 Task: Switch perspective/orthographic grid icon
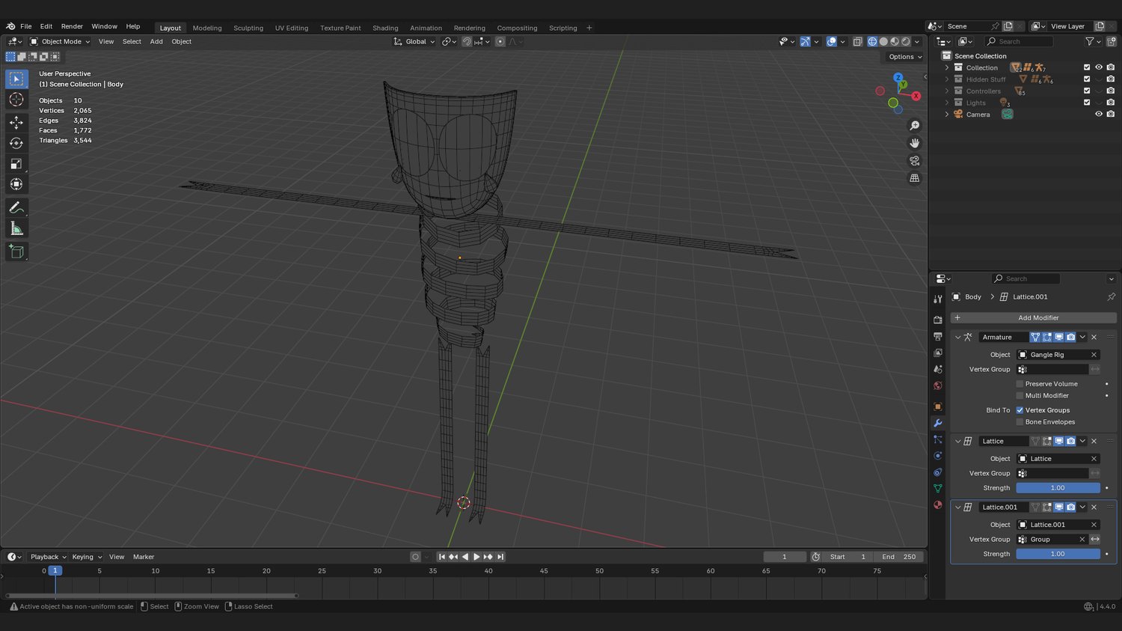click(914, 178)
